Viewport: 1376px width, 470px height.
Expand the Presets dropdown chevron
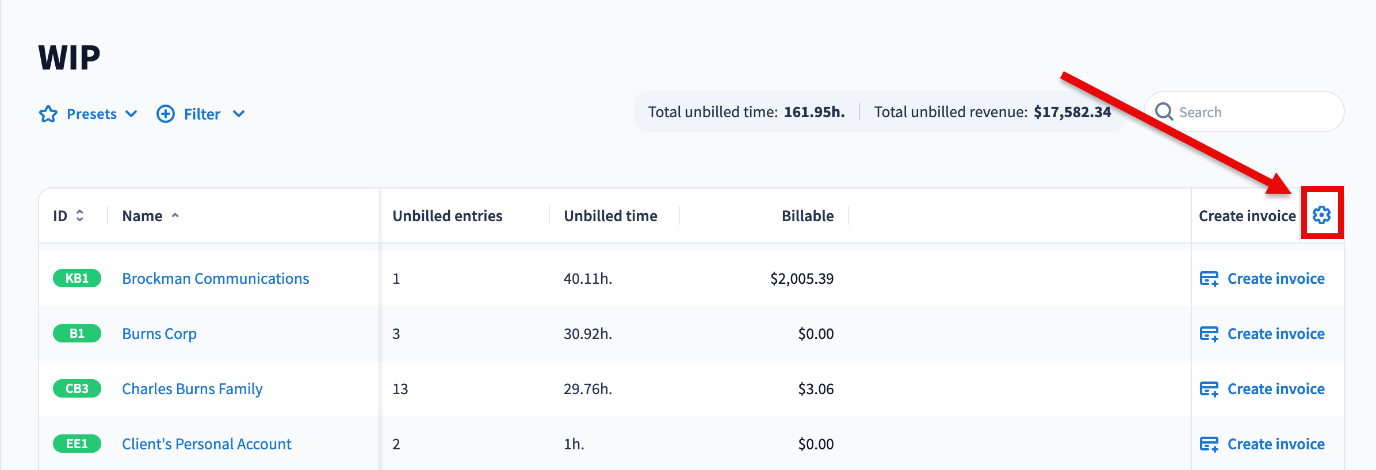(131, 114)
